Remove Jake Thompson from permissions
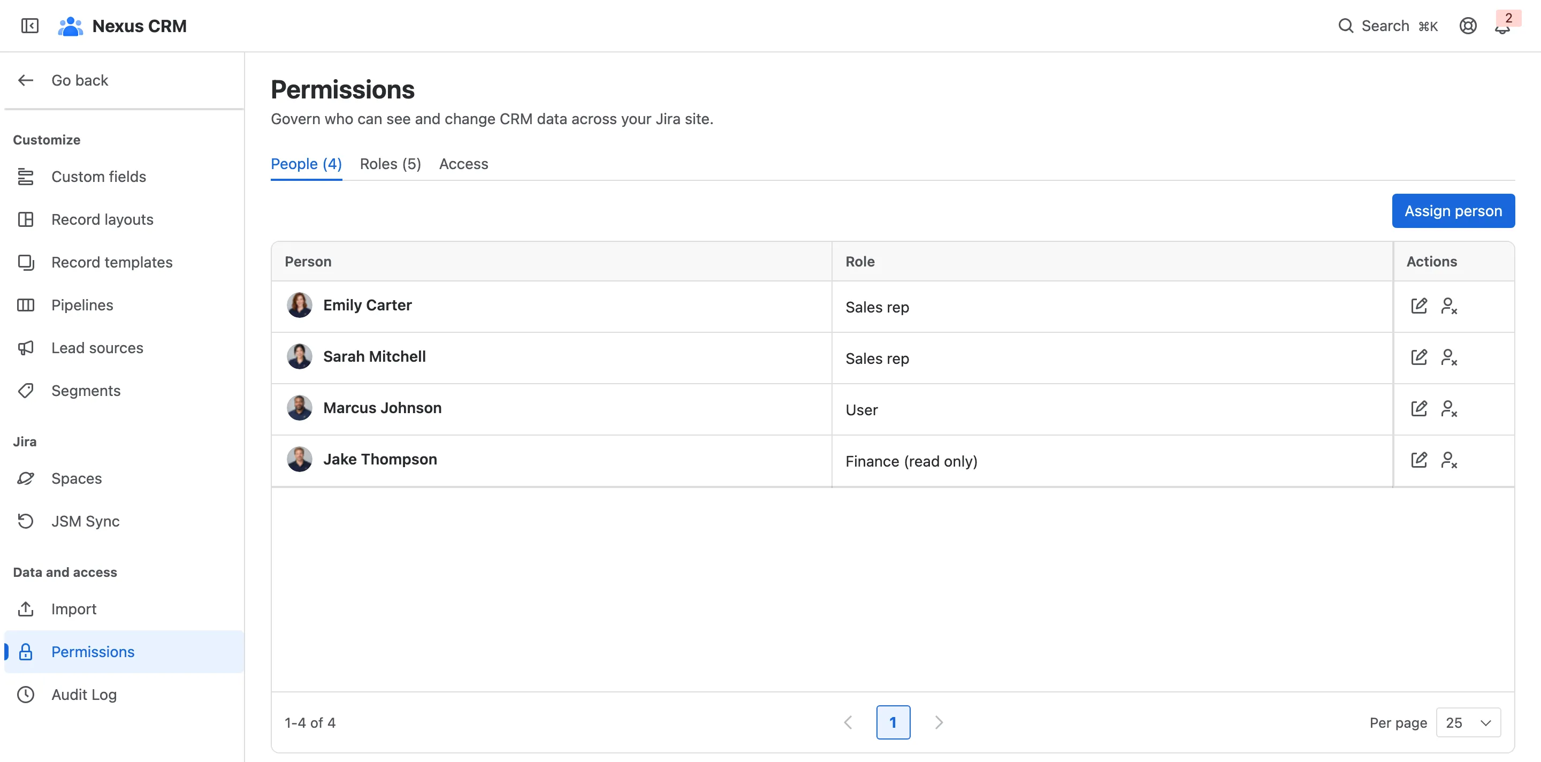1541x762 pixels. (x=1449, y=460)
